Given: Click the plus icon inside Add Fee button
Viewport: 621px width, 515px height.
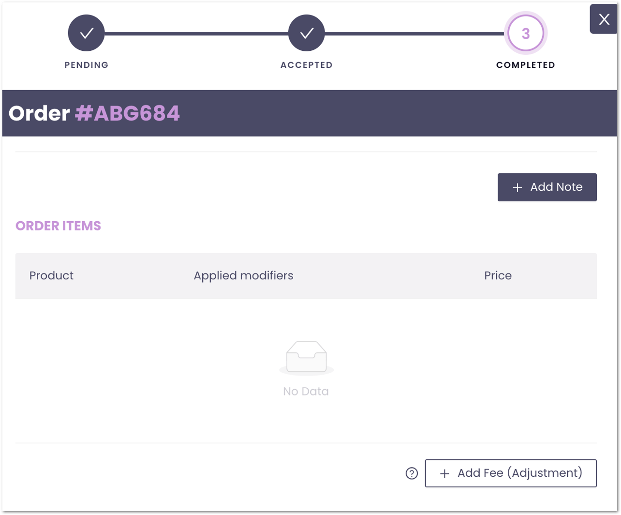Looking at the screenshot, I should [444, 473].
